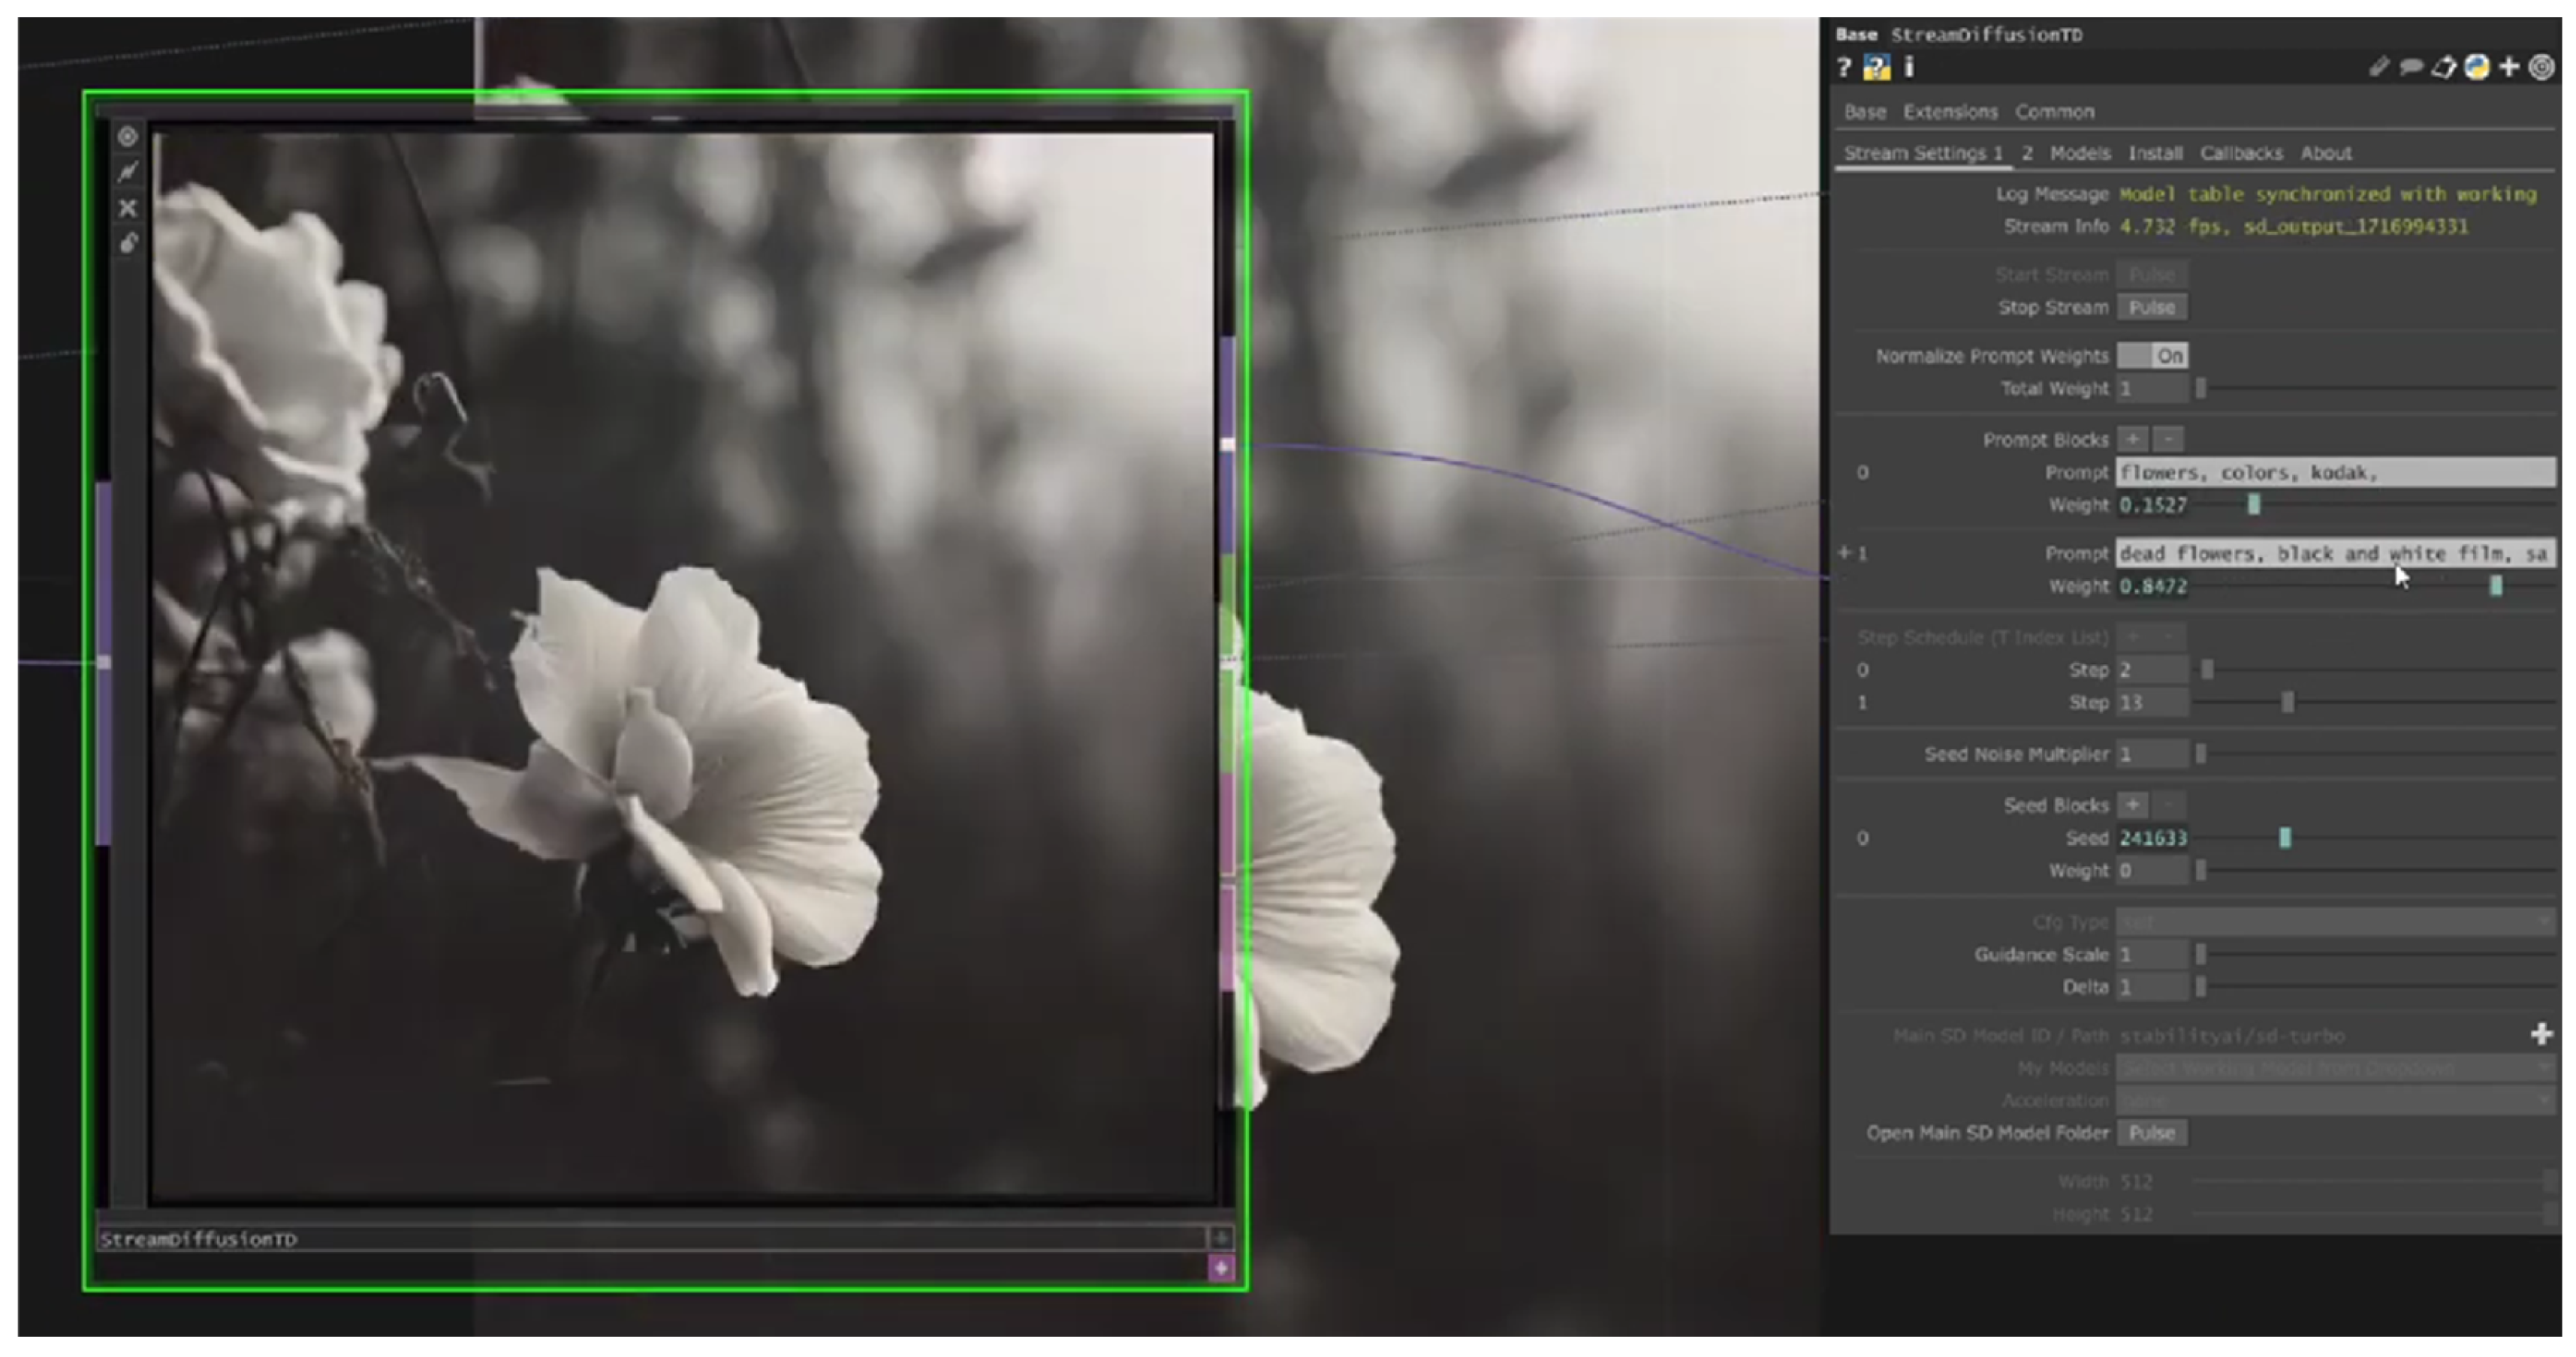Expand the Main SD Model path plus
The width and height of the screenshot is (2576, 1357).
pyautogui.click(x=2541, y=1034)
